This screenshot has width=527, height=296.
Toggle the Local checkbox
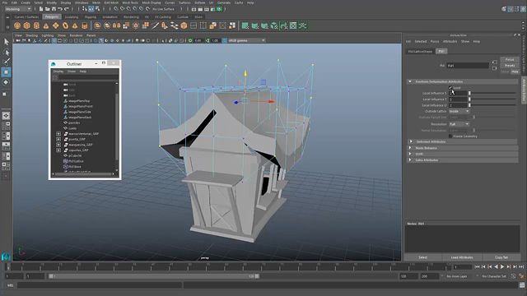(450, 88)
